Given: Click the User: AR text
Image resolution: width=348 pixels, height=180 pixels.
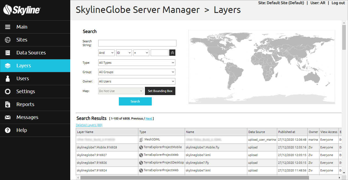Looking at the screenshot, I should (318, 3).
